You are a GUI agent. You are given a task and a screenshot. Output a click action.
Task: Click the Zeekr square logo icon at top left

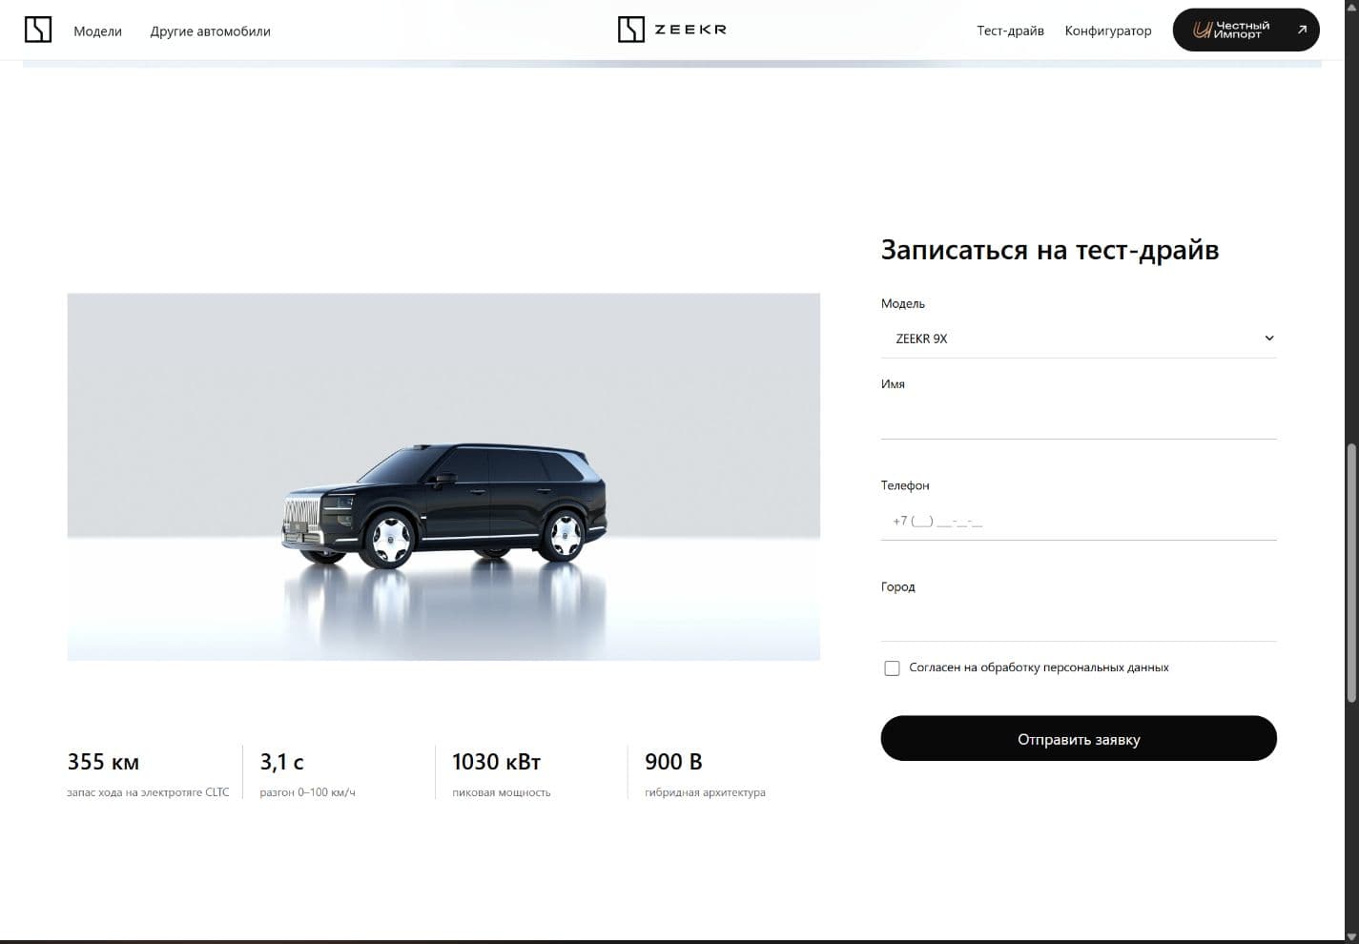(38, 30)
